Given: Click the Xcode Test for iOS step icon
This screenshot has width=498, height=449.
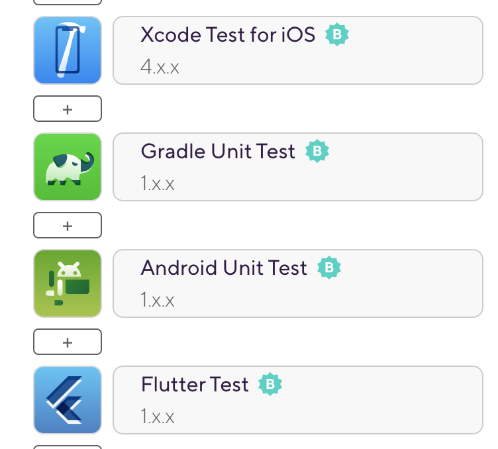Looking at the screenshot, I should (x=68, y=50).
